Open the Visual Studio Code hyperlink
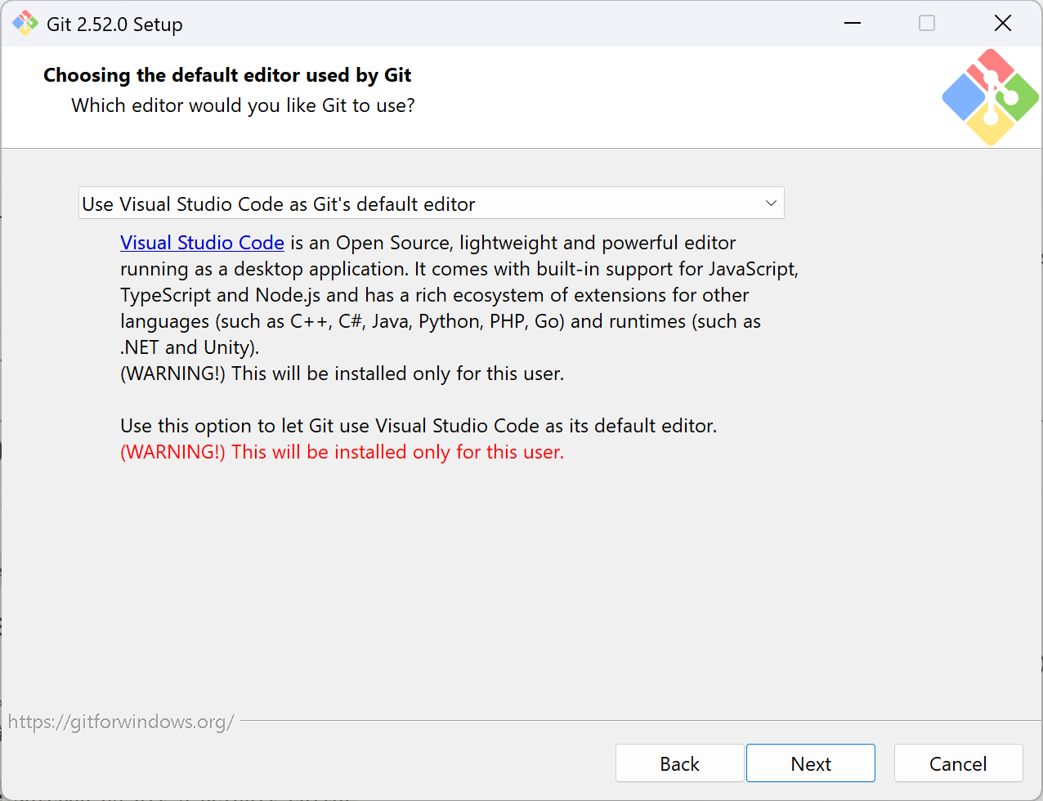This screenshot has width=1043, height=801. (x=202, y=243)
